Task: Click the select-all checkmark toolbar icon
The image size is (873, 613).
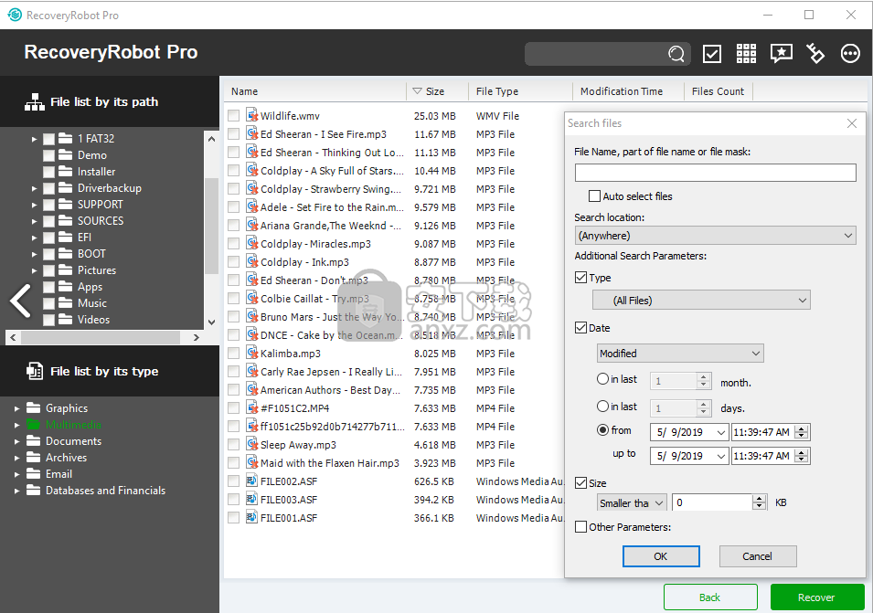Action: point(712,54)
